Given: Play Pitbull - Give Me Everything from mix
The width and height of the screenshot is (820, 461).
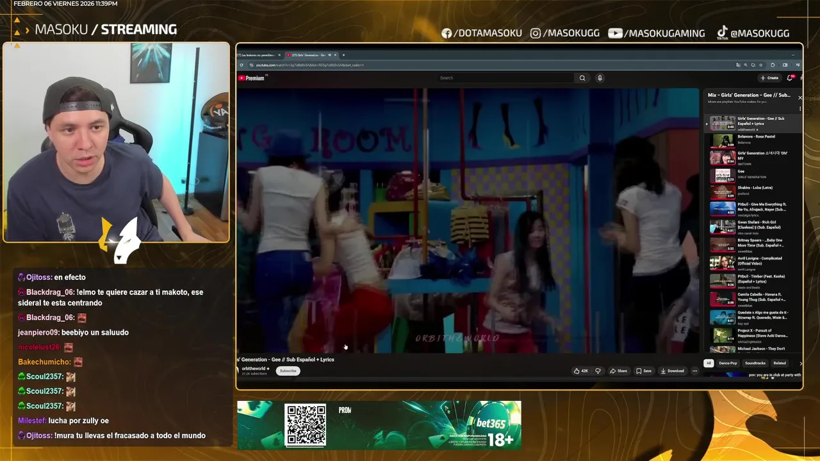Looking at the screenshot, I should tap(755, 208).
